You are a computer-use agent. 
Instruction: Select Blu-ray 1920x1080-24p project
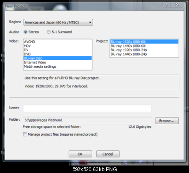144,50
